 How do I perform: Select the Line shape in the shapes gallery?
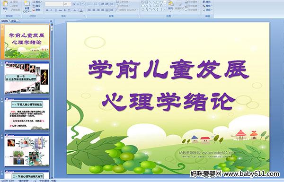click(151, 2)
